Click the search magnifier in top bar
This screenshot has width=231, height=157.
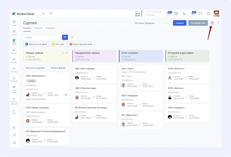coord(51,14)
